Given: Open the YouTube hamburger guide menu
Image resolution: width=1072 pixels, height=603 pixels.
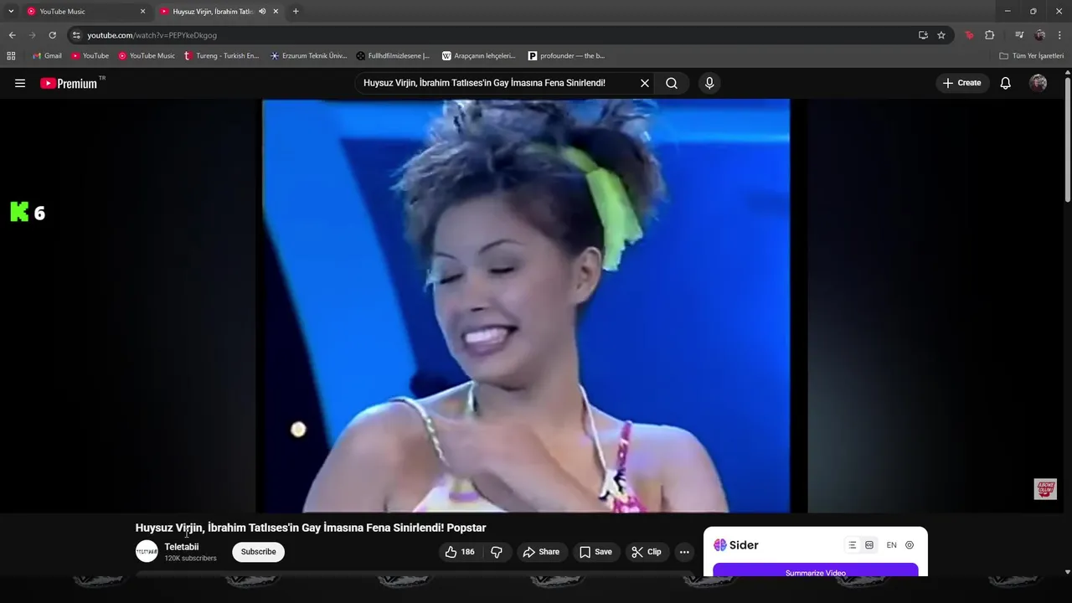Looking at the screenshot, I should point(20,83).
